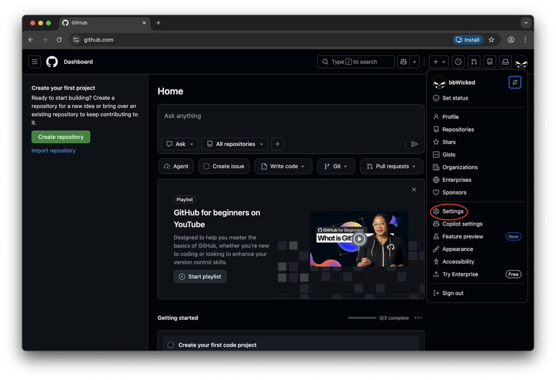Screen dimensions: 556x380
Task: Open the Chrome three-dot menu
Action: [525, 40]
